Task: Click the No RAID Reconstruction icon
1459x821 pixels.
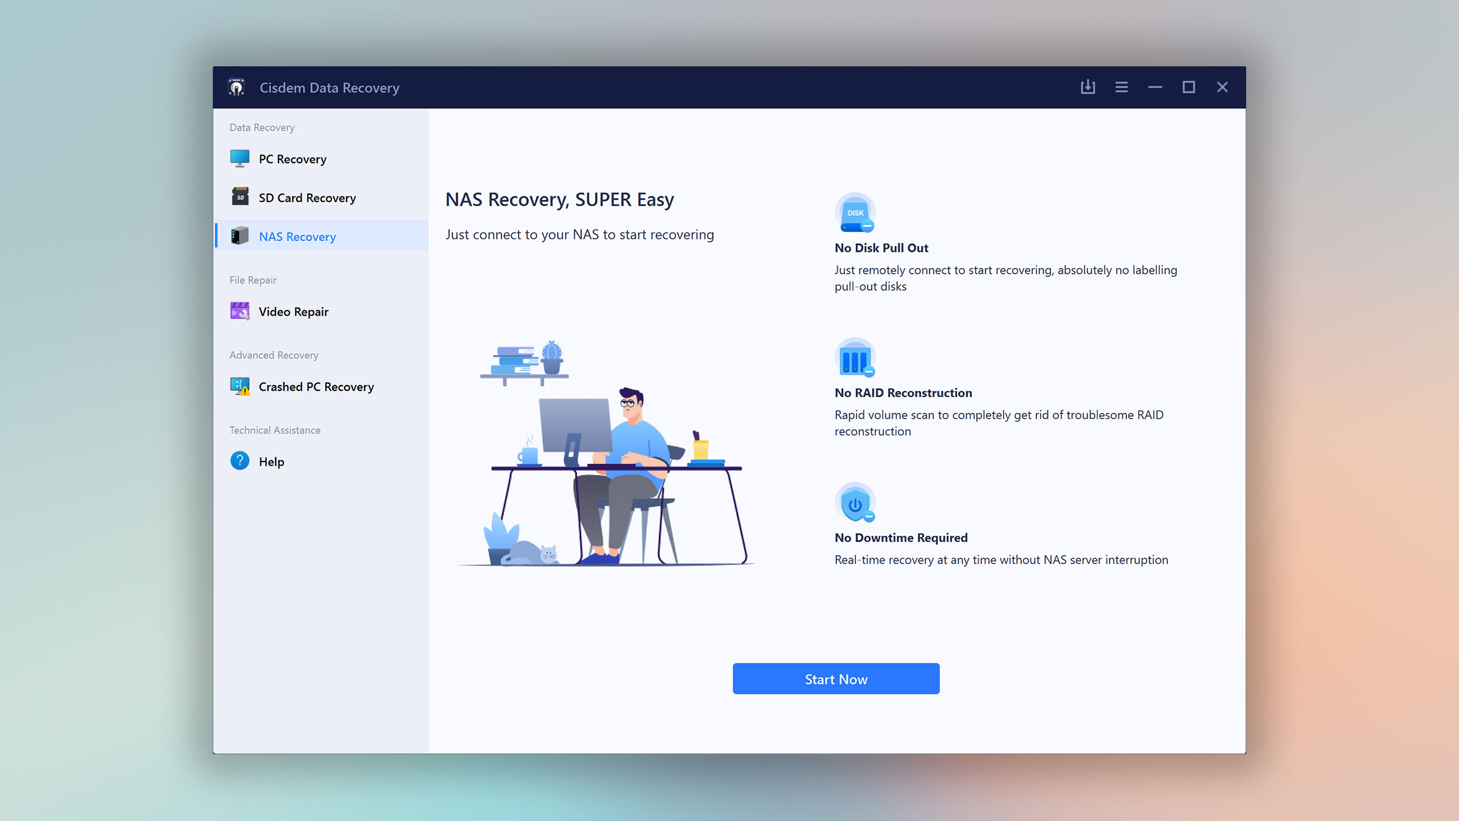Action: [x=855, y=358]
